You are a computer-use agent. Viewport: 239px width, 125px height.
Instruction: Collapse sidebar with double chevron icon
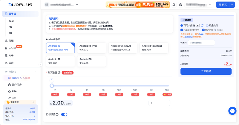(41, 64)
